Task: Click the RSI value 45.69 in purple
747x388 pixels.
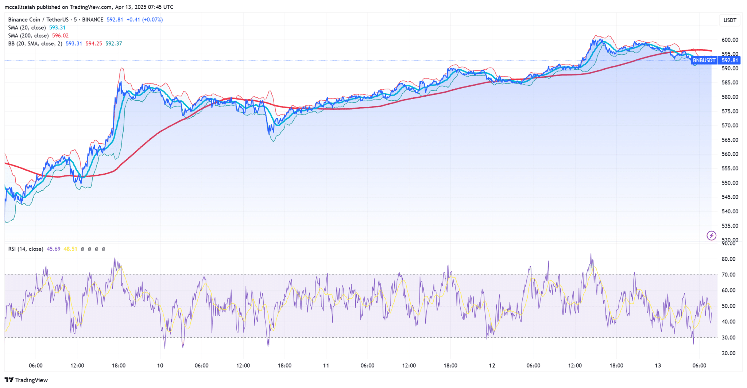Action: 54,249
